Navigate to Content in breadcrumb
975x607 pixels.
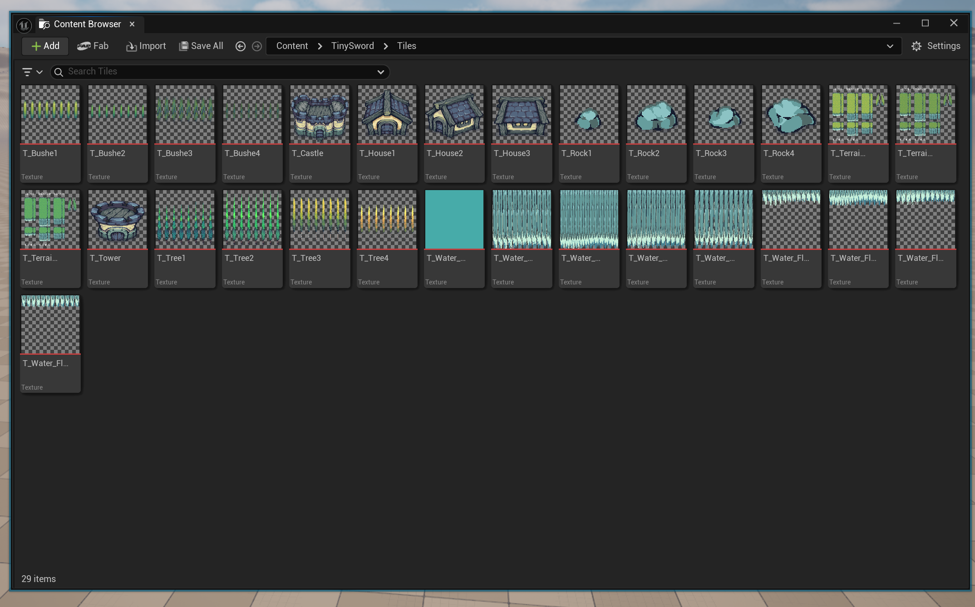coord(292,46)
